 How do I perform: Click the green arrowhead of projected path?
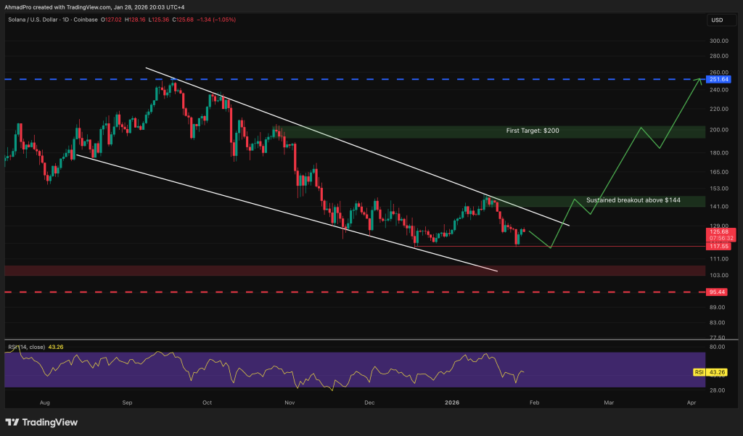pyautogui.click(x=699, y=80)
